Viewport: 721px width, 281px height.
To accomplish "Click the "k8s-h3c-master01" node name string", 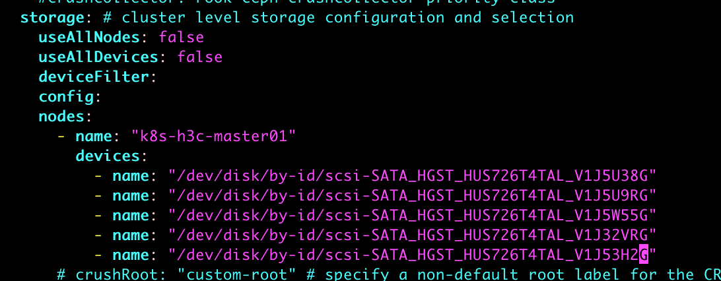I will pyautogui.click(x=214, y=137).
